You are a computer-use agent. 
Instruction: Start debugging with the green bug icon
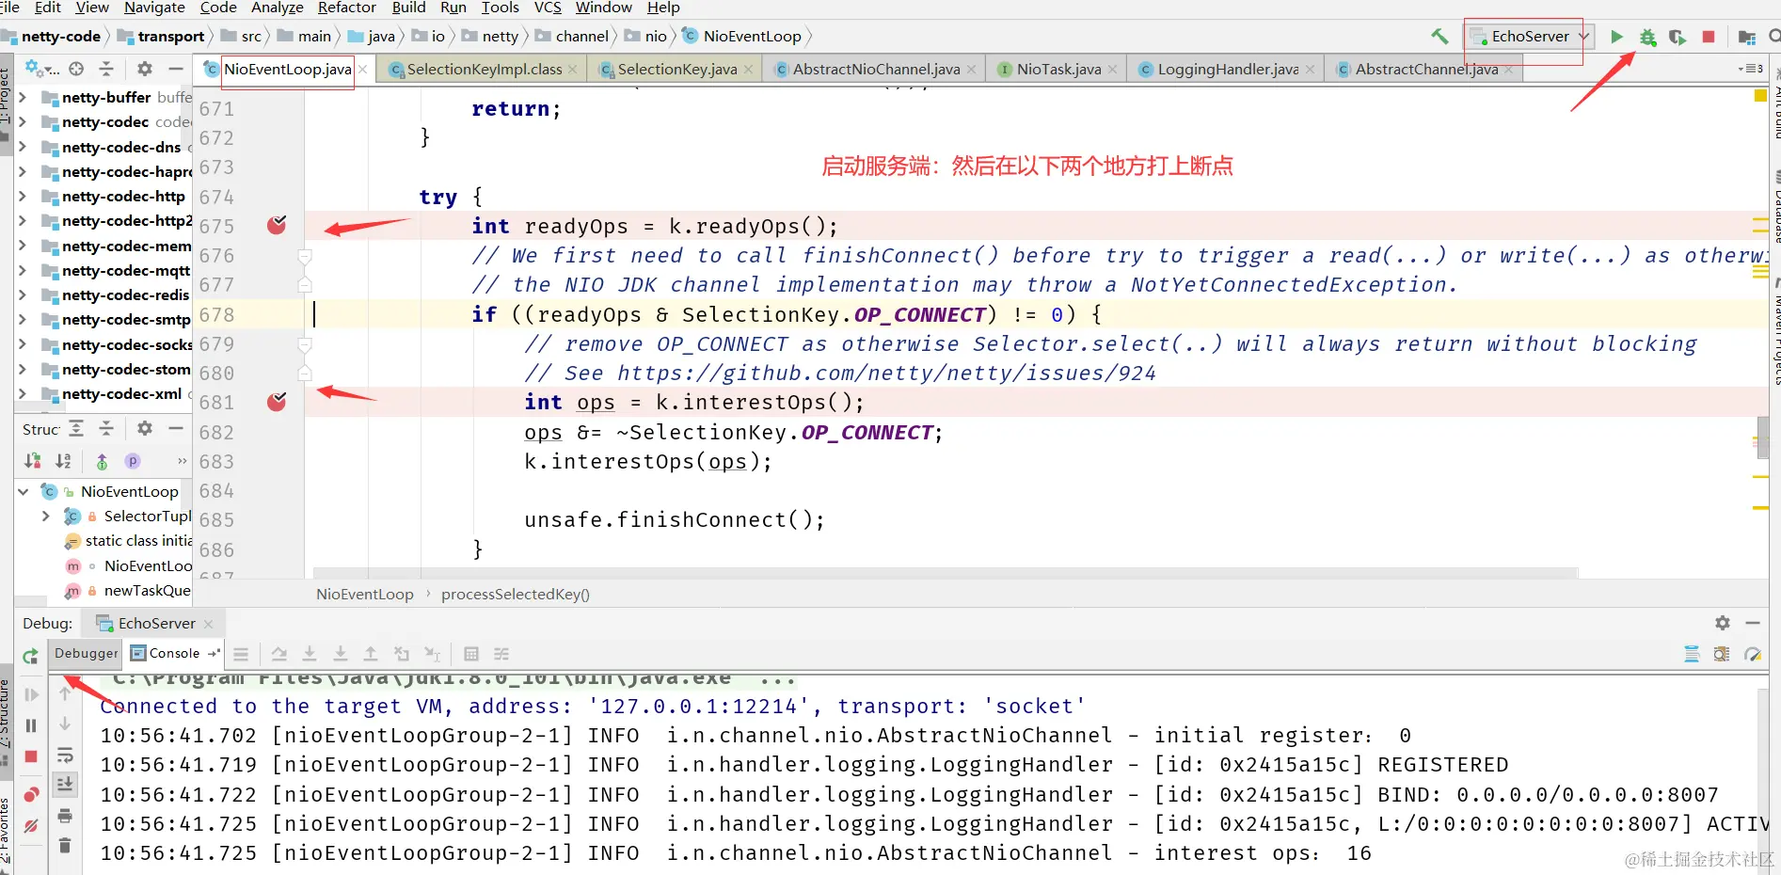coord(1647,37)
